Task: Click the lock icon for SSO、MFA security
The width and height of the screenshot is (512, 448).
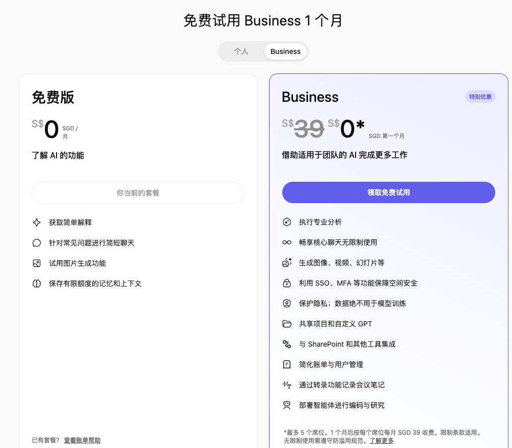Action: (x=287, y=283)
